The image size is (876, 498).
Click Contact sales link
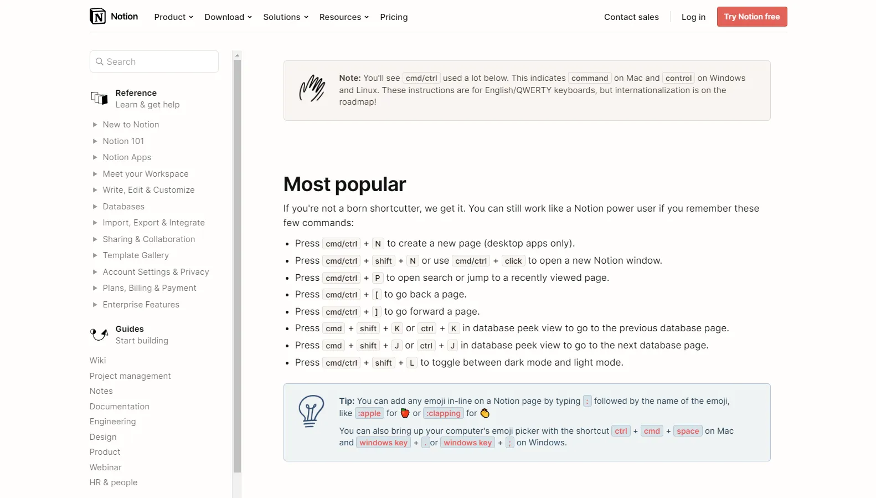[x=631, y=17]
